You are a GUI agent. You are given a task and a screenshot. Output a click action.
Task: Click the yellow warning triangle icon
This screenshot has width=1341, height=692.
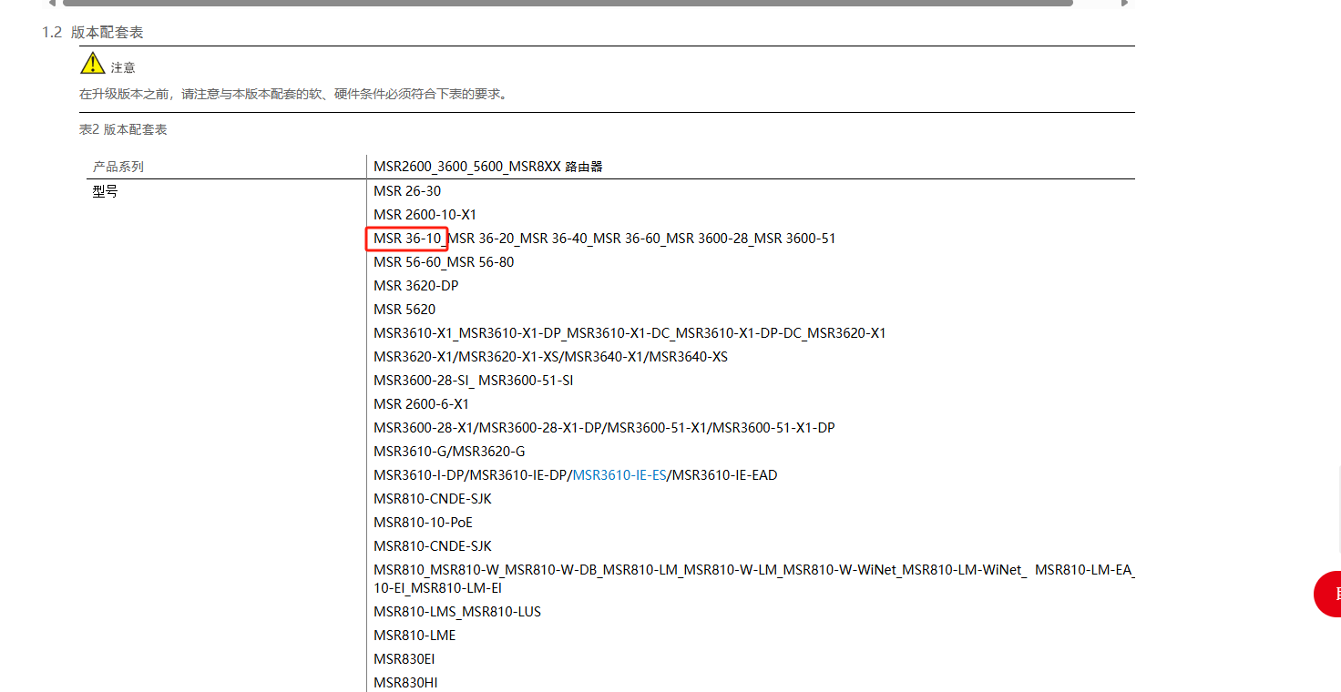point(93,63)
